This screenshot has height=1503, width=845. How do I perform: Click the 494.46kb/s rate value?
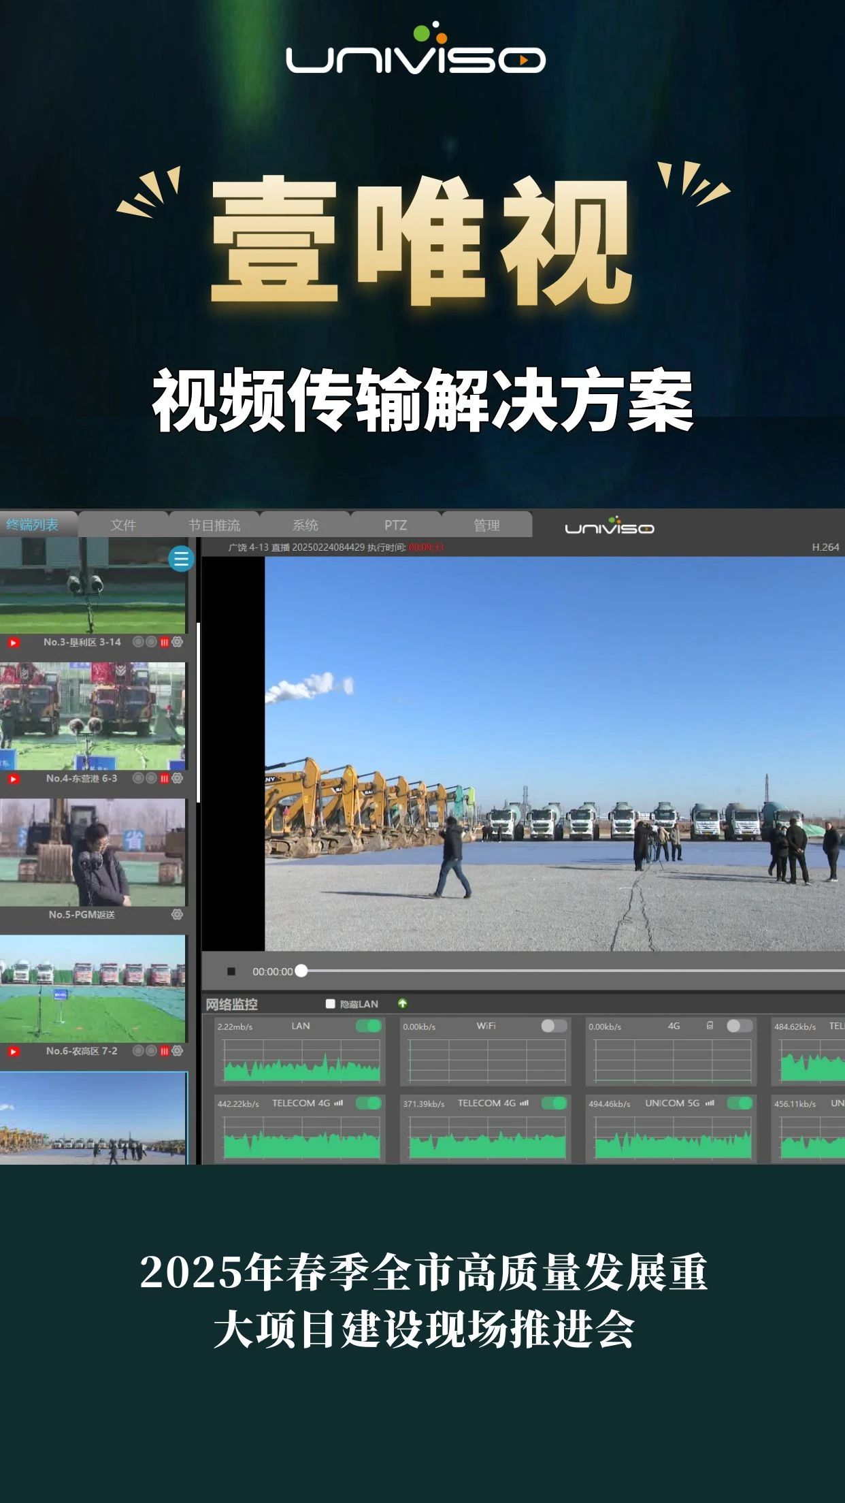(x=609, y=1103)
